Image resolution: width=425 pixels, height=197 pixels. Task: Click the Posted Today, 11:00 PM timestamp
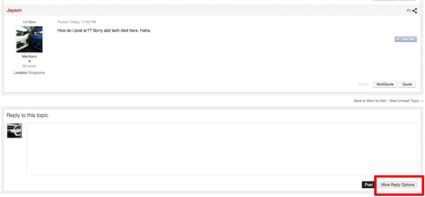(77, 22)
